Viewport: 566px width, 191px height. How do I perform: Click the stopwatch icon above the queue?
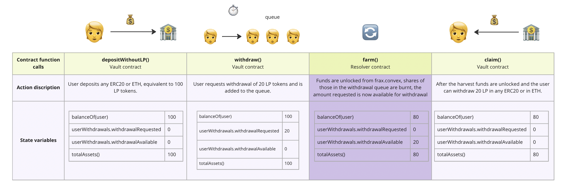click(x=233, y=10)
